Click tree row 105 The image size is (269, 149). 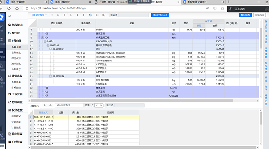[x=148, y=88]
